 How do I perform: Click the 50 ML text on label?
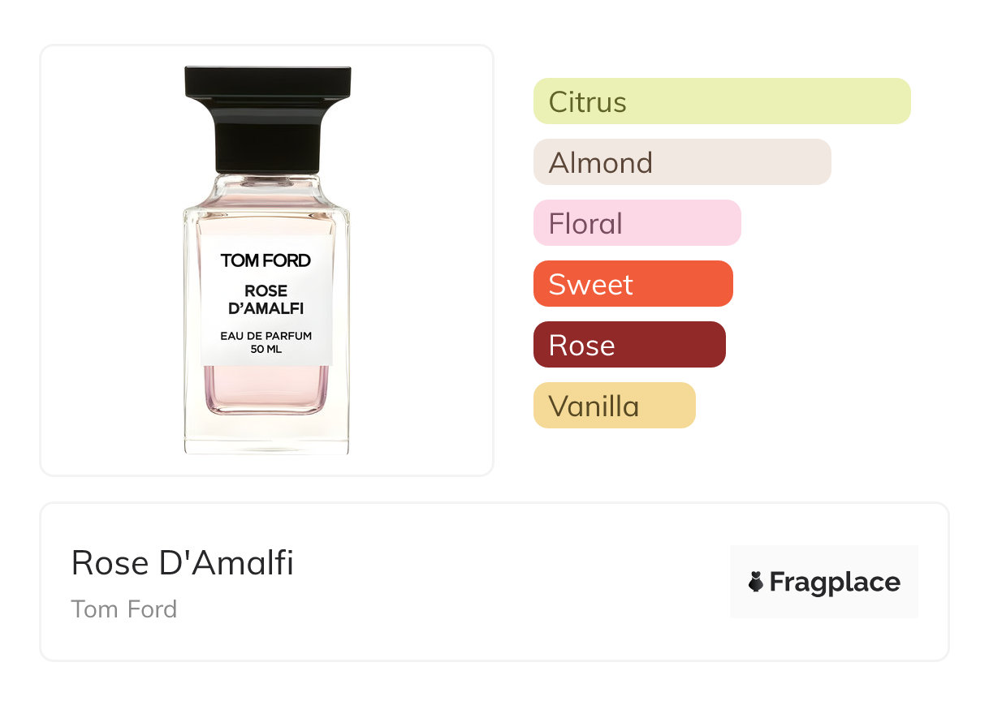pyautogui.click(x=266, y=350)
